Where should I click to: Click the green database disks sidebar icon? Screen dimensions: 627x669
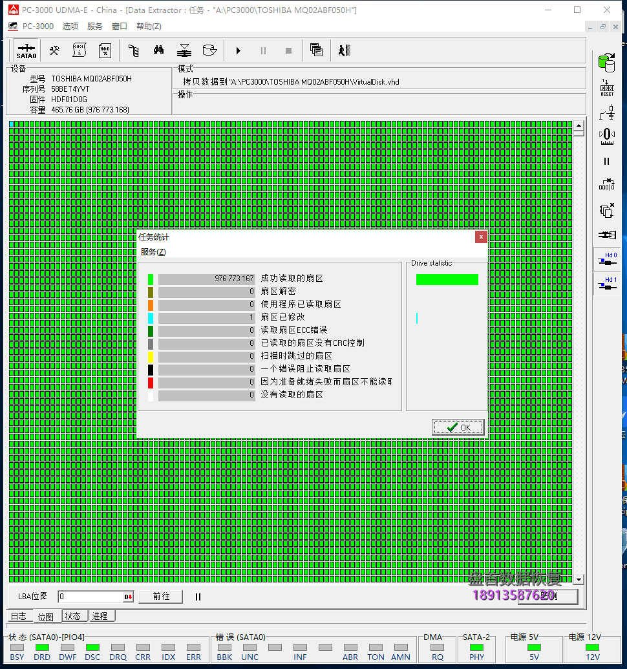(606, 63)
